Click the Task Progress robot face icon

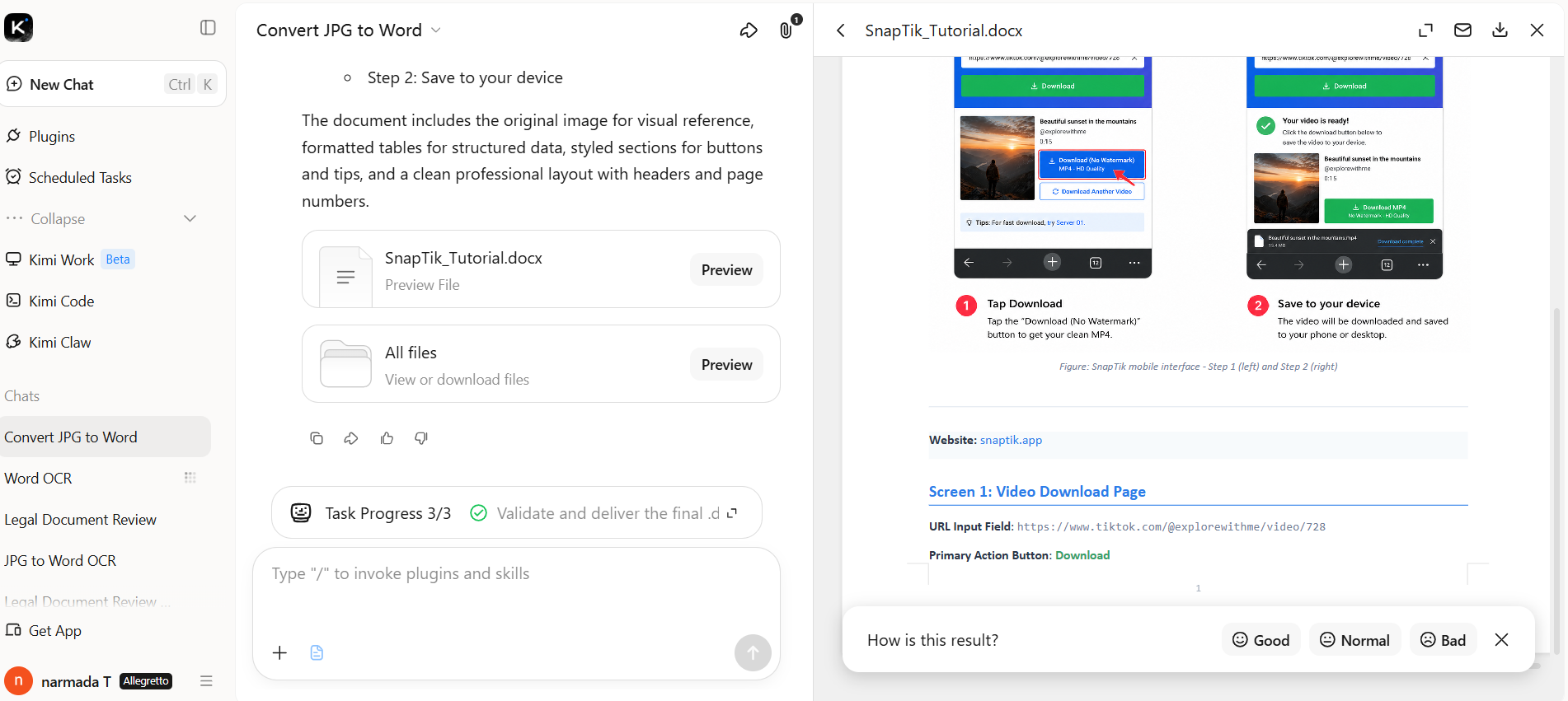click(301, 513)
